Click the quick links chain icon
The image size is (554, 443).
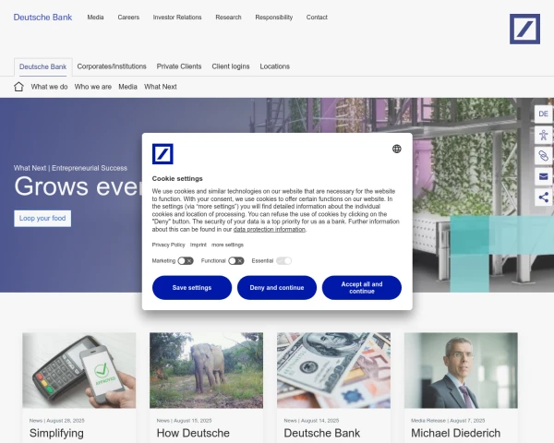[544, 155]
